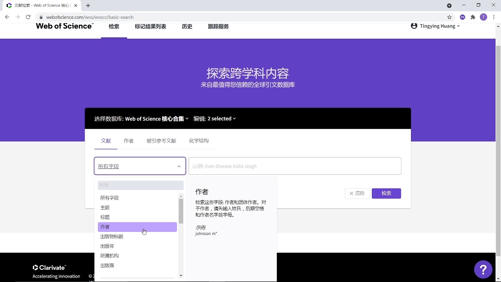Click the browser address bar URL
501x282 pixels.
(90, 17)
